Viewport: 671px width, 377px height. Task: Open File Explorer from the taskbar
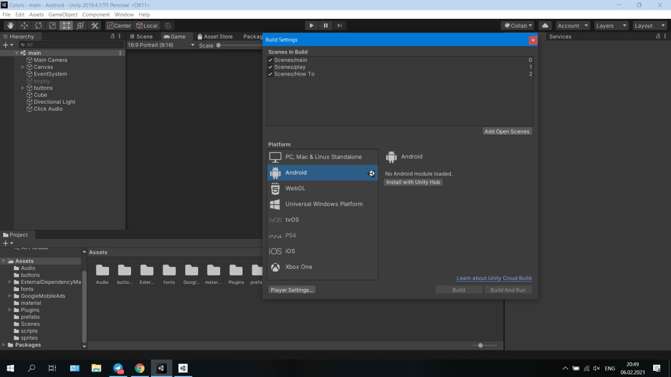pyautogui.click(x=96, y=368)
